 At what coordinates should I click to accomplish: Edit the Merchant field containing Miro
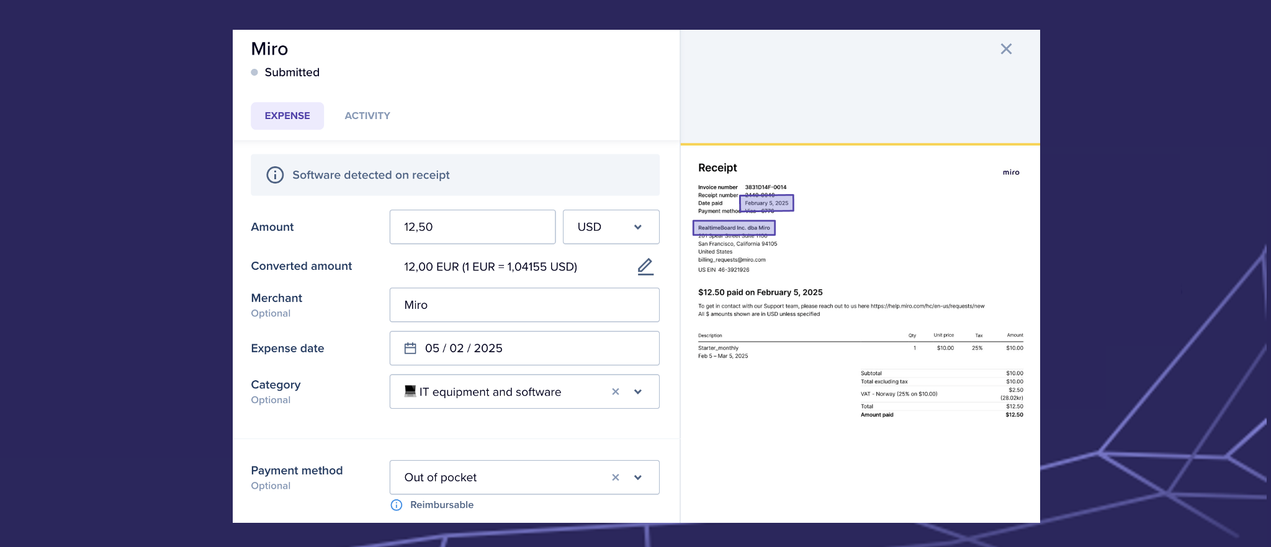tap(524, 305)
